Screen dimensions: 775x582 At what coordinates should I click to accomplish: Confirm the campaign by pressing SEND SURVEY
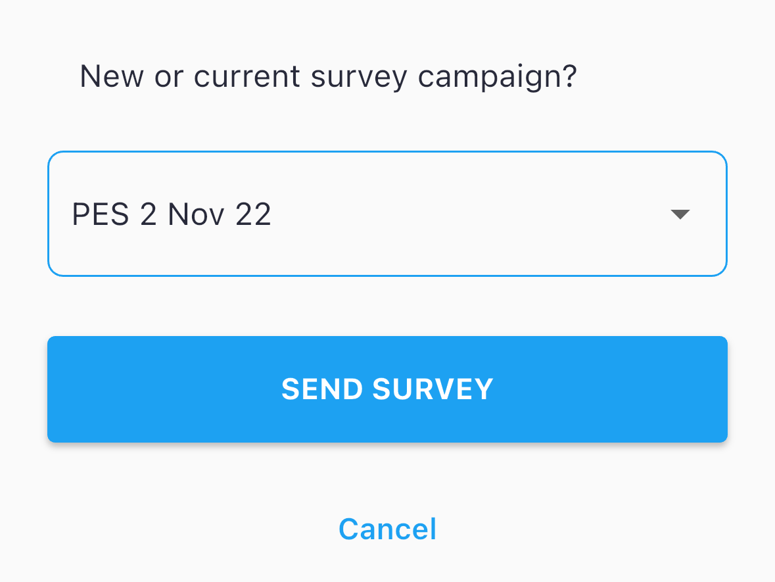pos(387,389)
